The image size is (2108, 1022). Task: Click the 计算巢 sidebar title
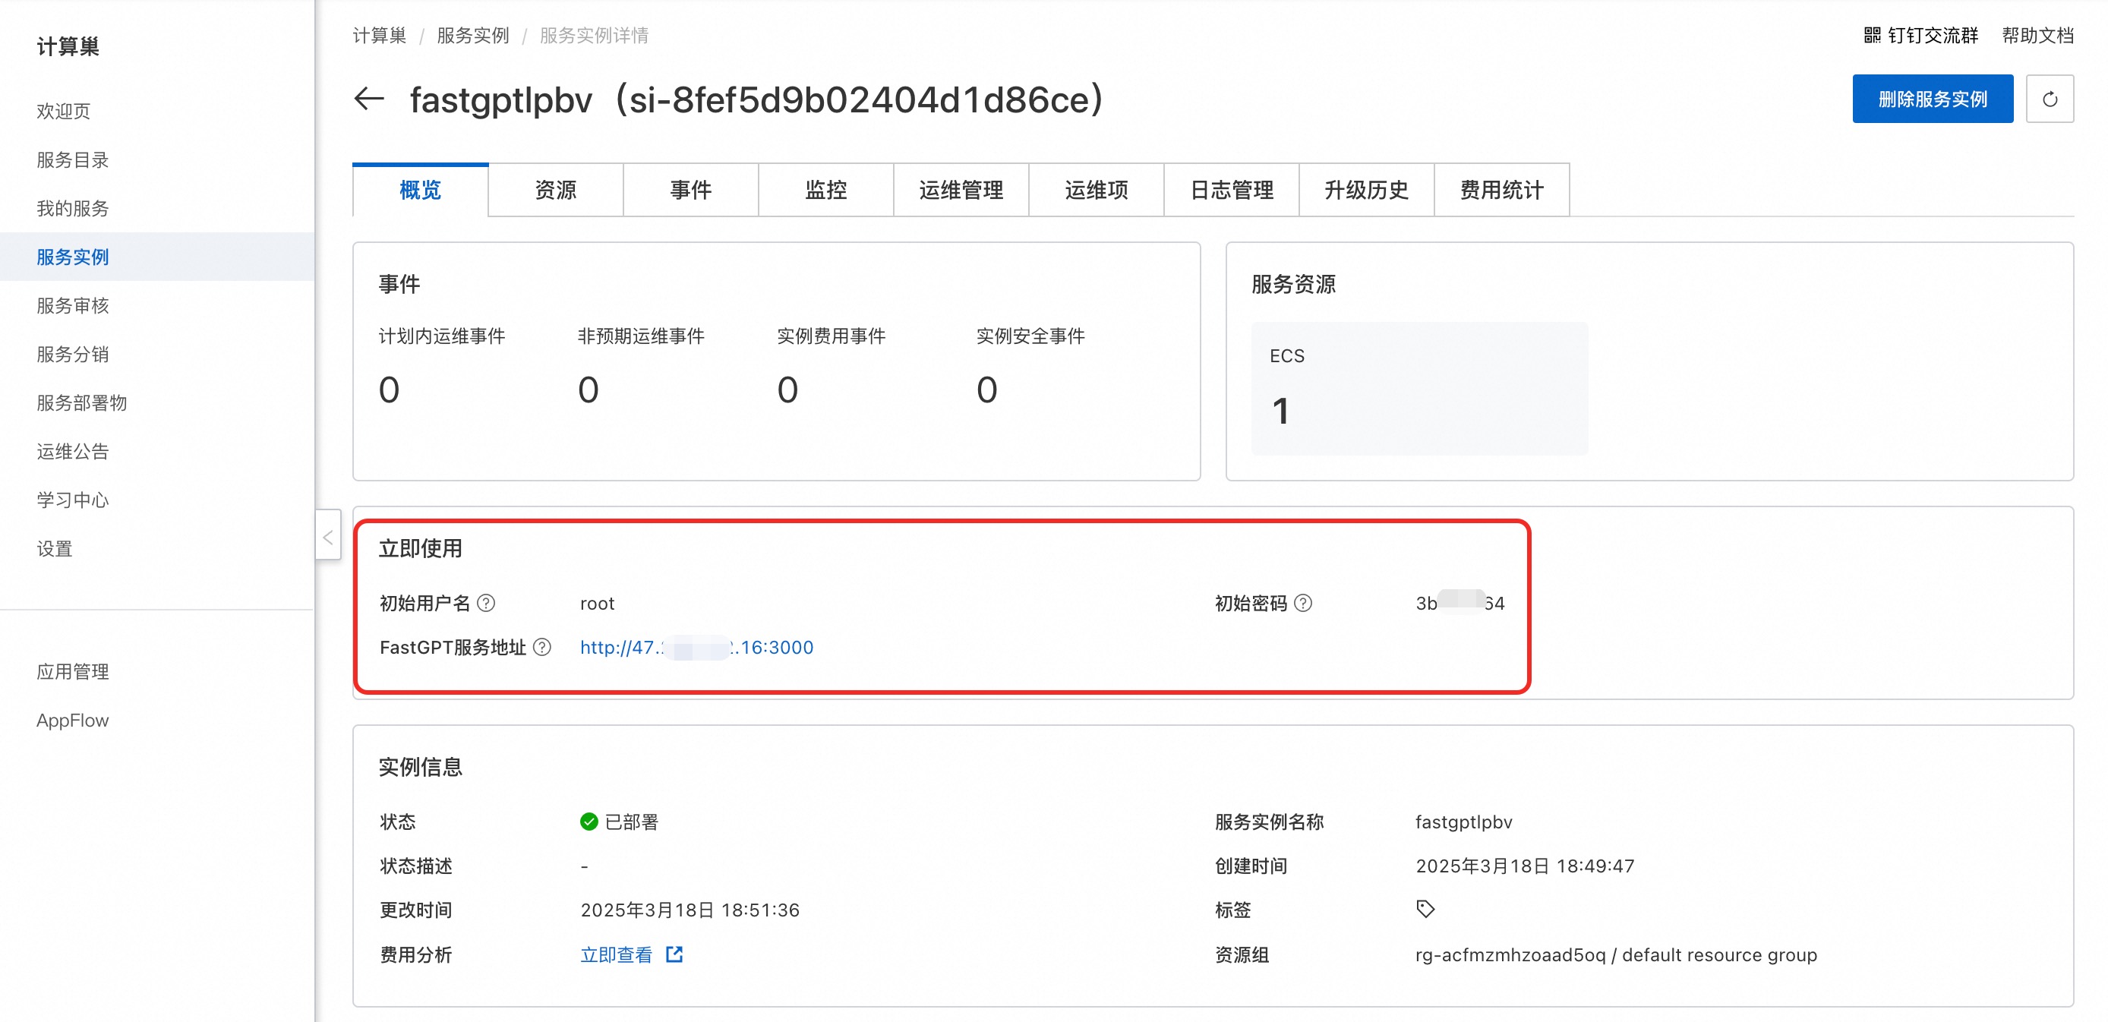pos(68,46)
